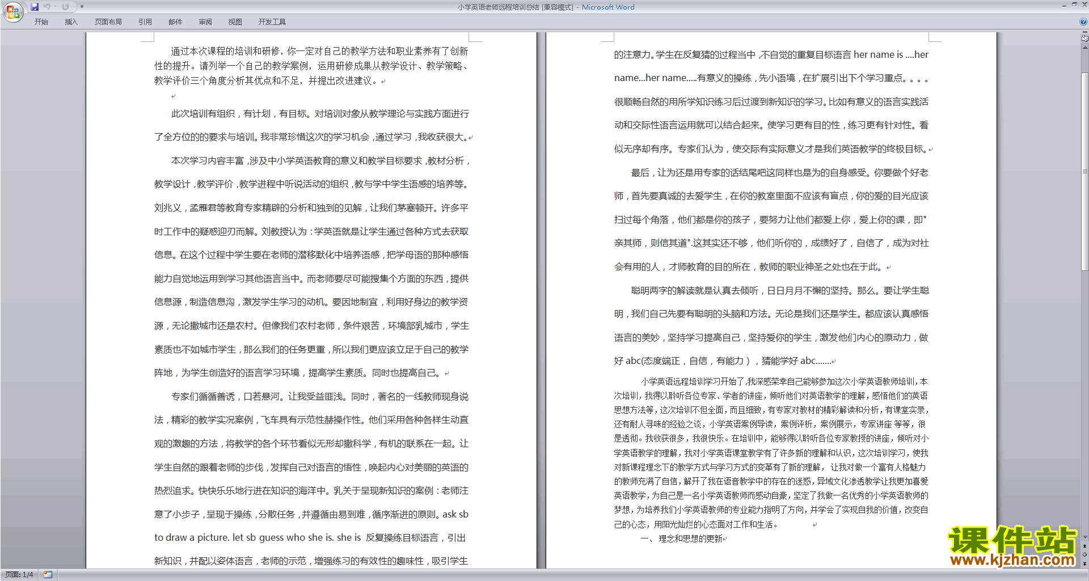Viewport: 1089px width, 581px height.
Task: Click the Undo arrow icon
Action: (x=47, y=7)
